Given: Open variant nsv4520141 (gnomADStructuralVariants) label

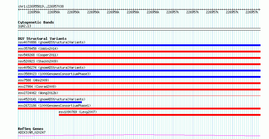Looking at the screenshot, I should click(x=52, y=99).
